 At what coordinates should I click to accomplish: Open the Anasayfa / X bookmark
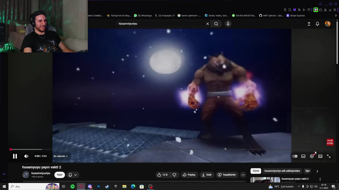point(164,16)
